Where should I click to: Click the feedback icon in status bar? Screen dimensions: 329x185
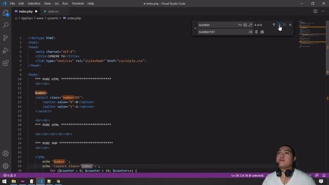(x=317, y=175)
